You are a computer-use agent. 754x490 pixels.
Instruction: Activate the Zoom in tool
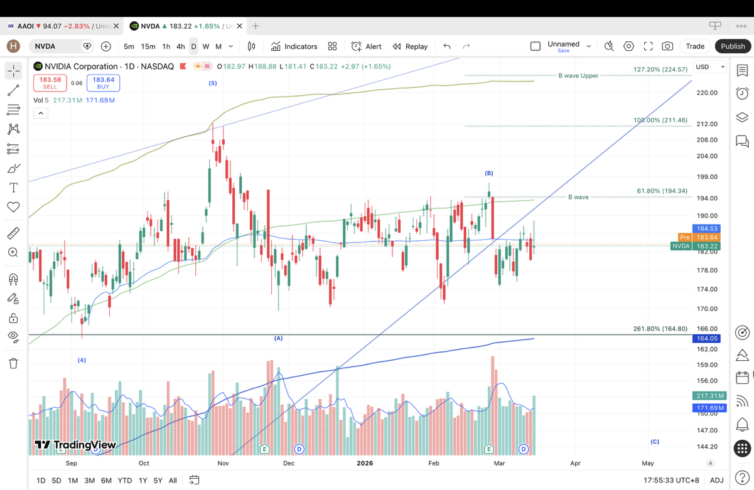click(13, 252)
